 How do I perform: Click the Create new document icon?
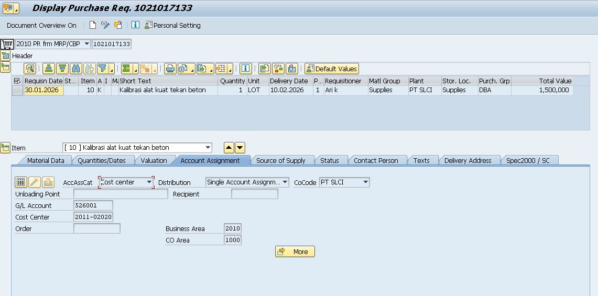click(93, 25)
